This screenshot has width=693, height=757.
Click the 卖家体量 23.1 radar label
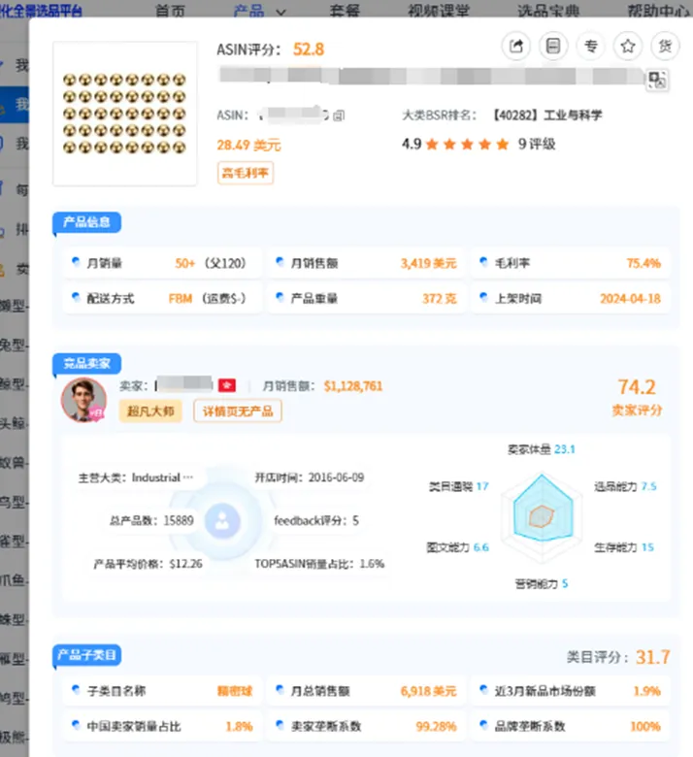[x=541, y=449]
